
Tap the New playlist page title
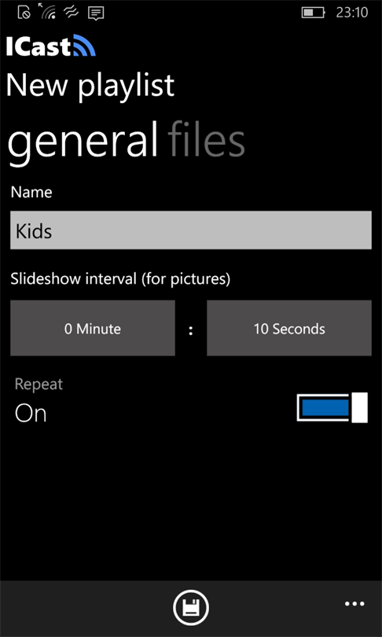90,86
